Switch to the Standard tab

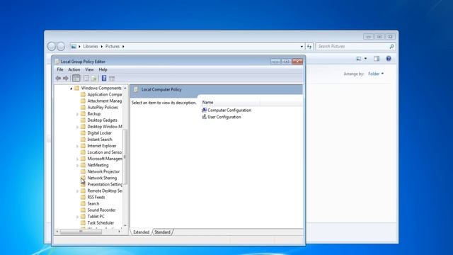[x=162, y=232]
